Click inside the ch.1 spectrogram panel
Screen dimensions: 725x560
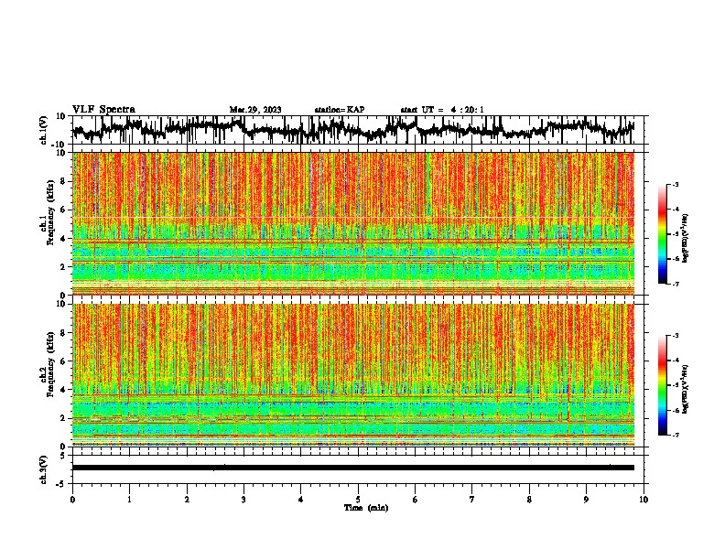358,223
